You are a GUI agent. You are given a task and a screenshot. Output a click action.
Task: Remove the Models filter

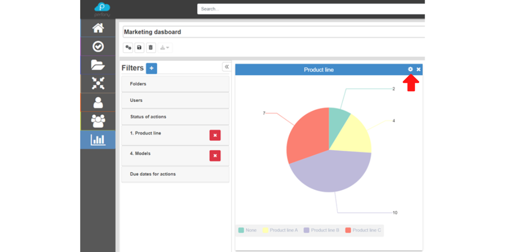tap(215, 156)
